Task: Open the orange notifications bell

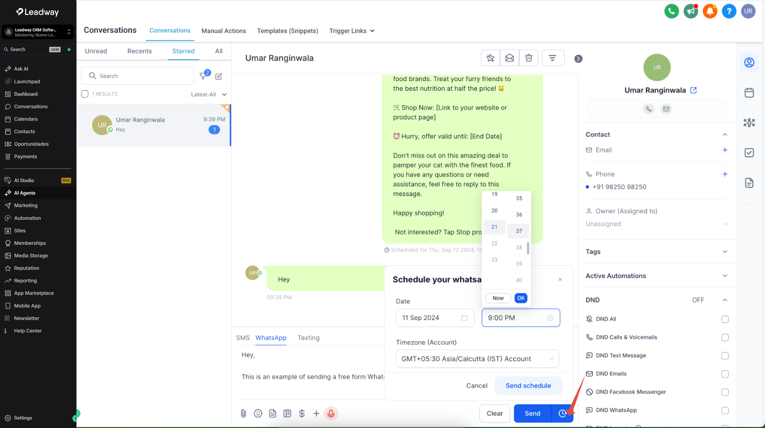Action: point(710,11)
